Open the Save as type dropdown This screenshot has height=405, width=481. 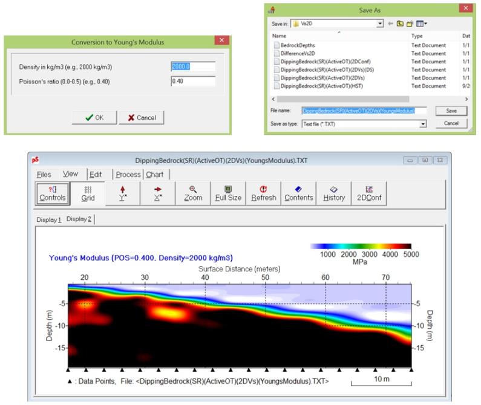coord(422,123)
